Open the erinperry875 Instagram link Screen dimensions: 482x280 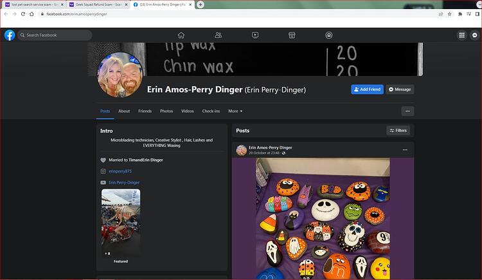tap(120, 171)
